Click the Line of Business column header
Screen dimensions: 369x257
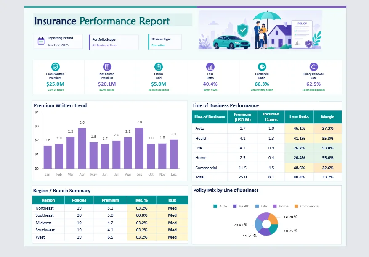pos(210,117)
